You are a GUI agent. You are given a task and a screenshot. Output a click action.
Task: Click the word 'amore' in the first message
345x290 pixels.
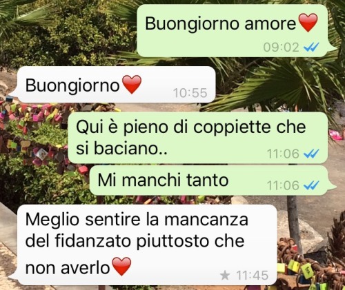click(270, 23)
